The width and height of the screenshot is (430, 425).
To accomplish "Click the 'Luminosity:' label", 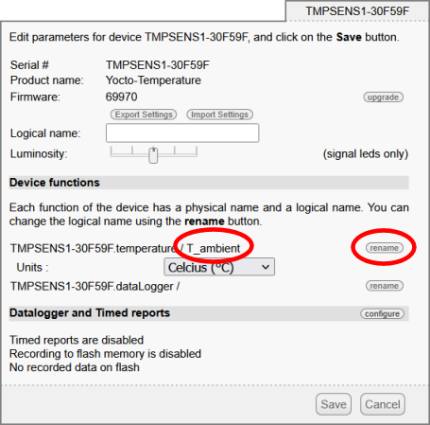I will 39,154.
